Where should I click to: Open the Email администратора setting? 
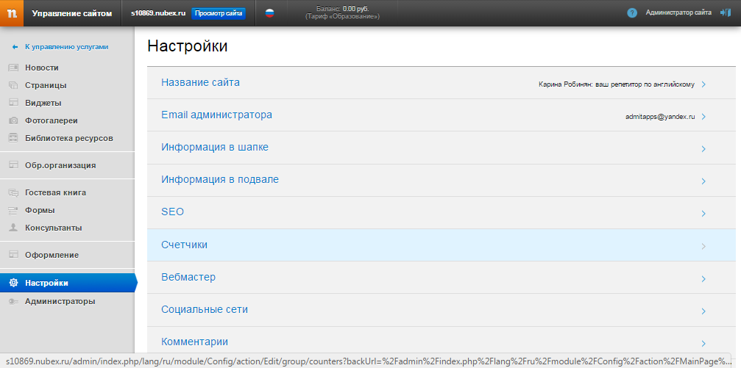coord(442,115)
